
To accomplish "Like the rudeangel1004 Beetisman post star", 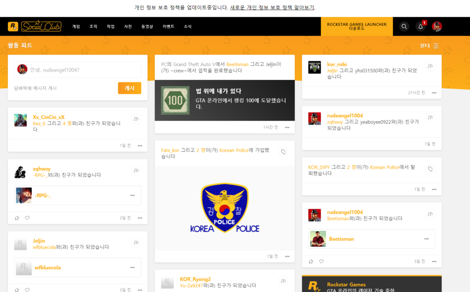I will 311,261.
